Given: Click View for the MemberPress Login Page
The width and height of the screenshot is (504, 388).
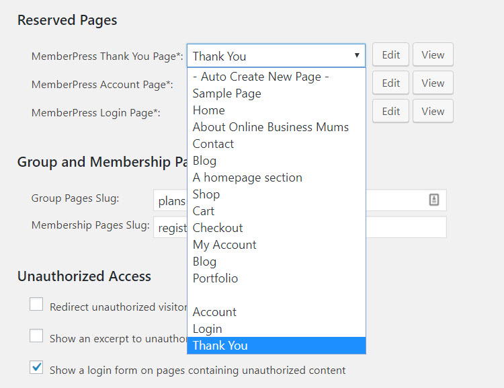Looking at the screenshot, I should coord(433,112).
